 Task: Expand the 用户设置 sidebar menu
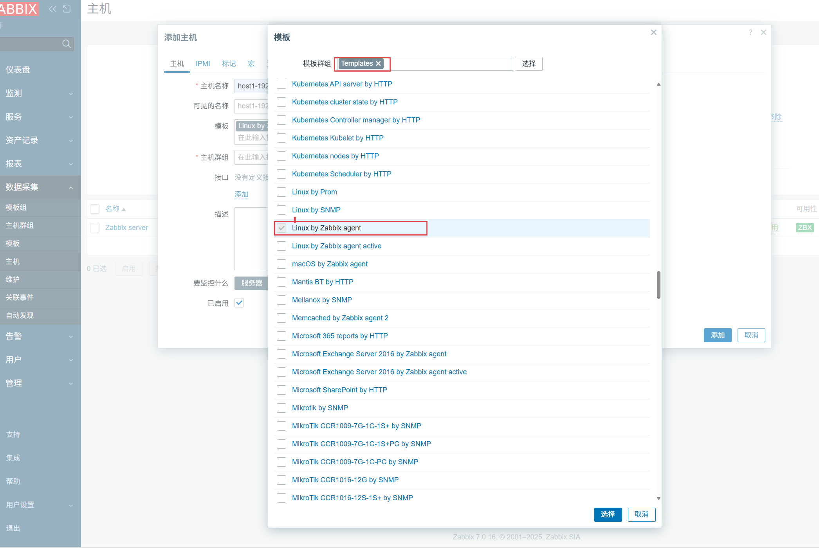40,505
